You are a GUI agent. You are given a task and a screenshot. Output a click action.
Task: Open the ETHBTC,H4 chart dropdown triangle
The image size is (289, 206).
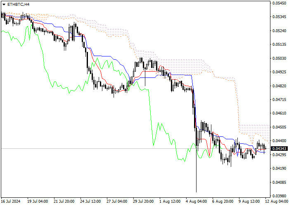[4, 5]
